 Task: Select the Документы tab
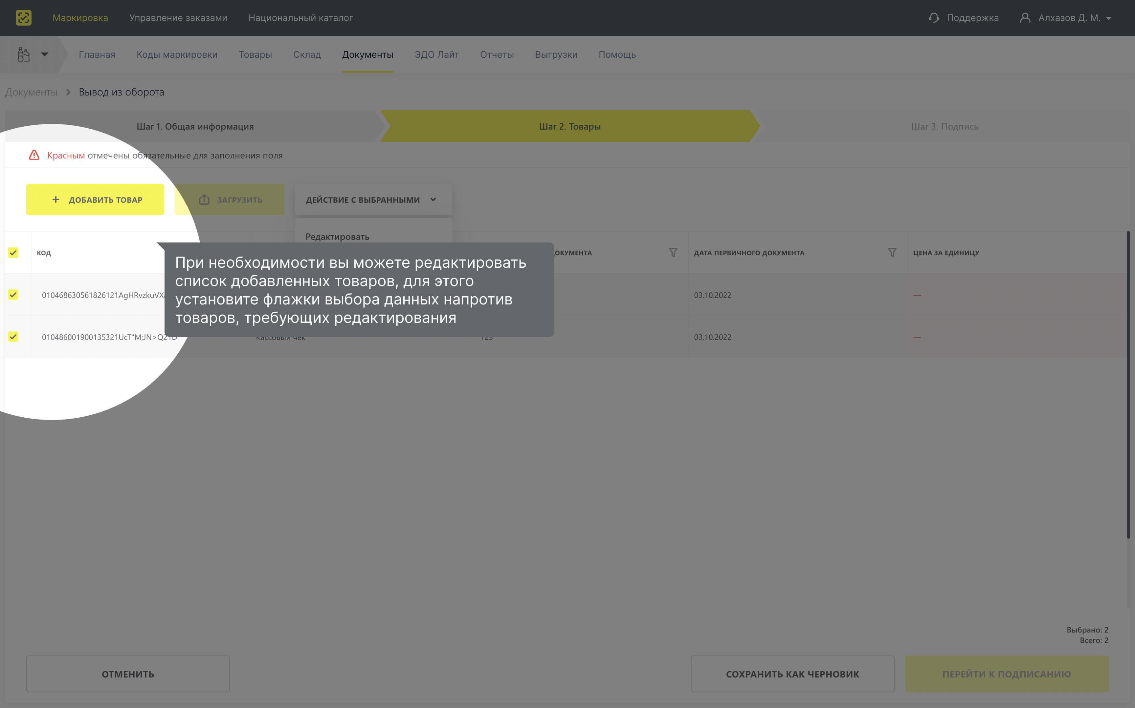pos(367,54)
